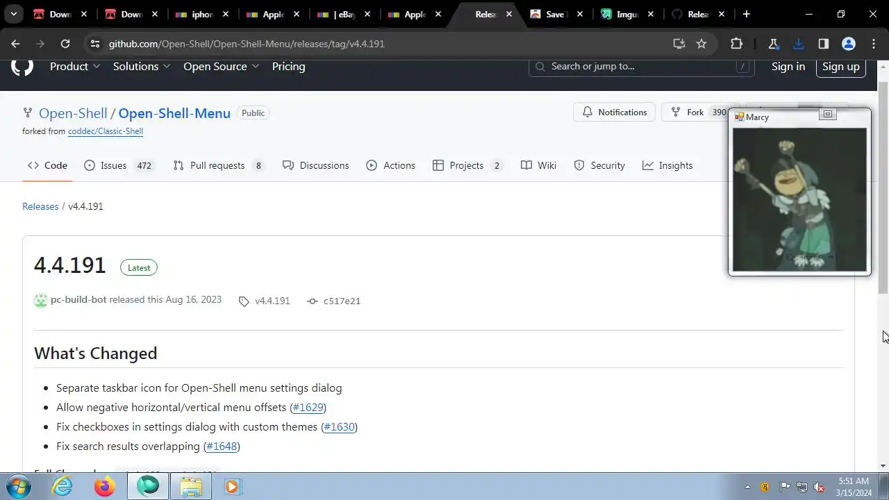View site information icon beside the URL
889x500 pixels.
(95, 44)
